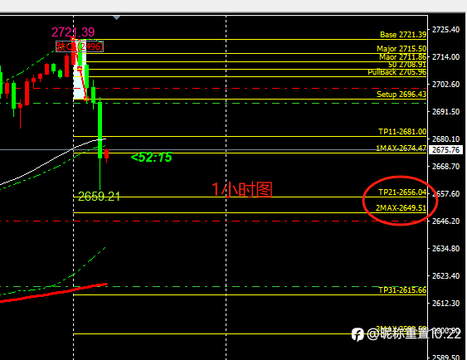Click the '2MAX-2649.51' level label
Image resolution: width=467 pixels, height=360 pixels.
[401, 208]
